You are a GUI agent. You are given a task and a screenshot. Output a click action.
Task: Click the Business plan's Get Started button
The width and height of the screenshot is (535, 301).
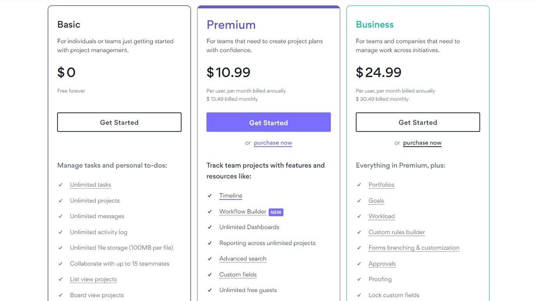tap(418, 122)
